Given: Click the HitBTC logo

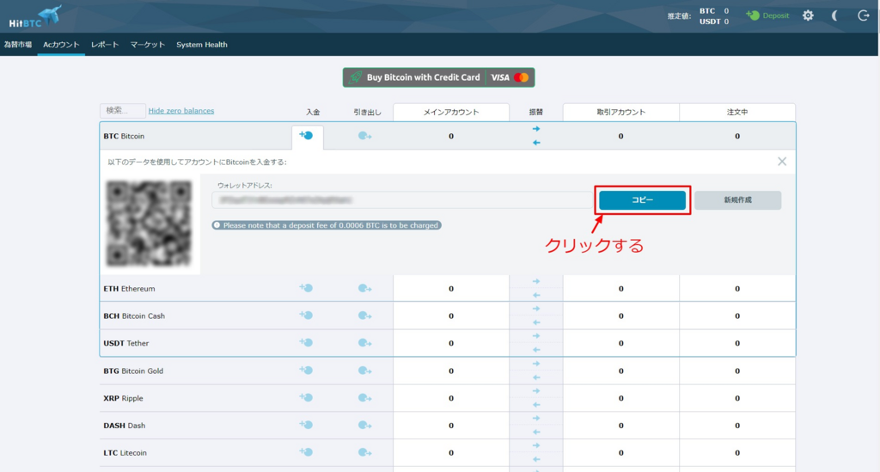Looking at the screenshot, I should (34, 15).
